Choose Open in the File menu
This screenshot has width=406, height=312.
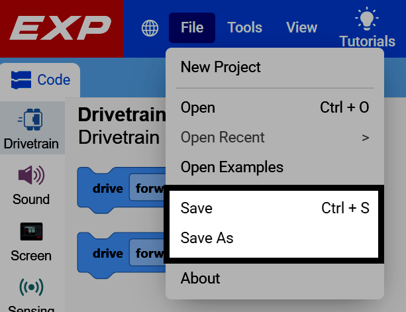pos(275,107)
